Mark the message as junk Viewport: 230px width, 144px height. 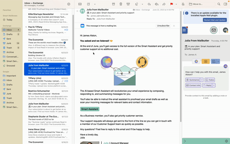[128, 4]
